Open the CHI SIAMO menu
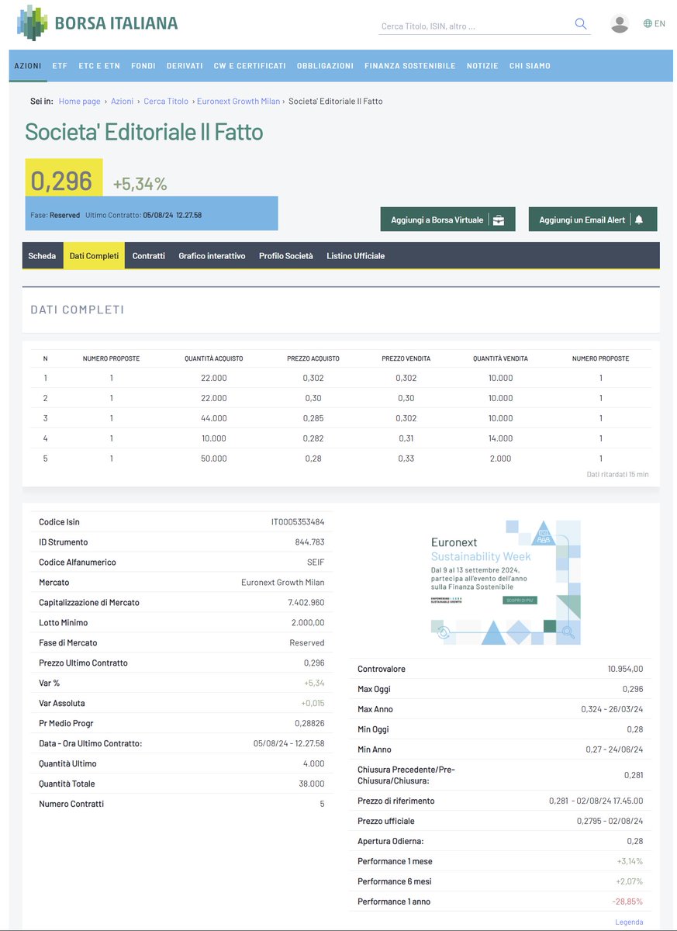Viewport: 677px width, 931px height. click(530, 66)
